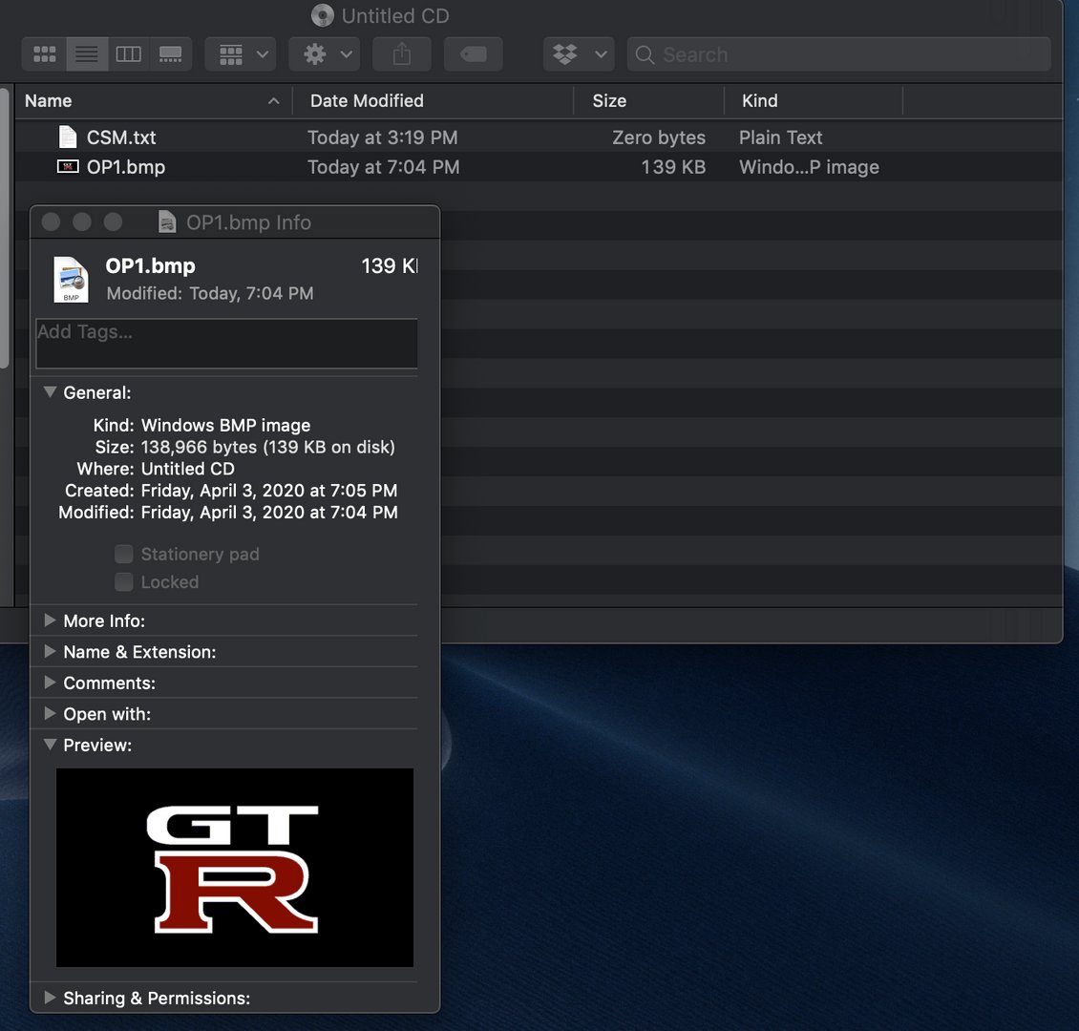The height and width of the screenshot is (1031, 1079).
Task: Expand the Comments section
Action: pos(50,683)
